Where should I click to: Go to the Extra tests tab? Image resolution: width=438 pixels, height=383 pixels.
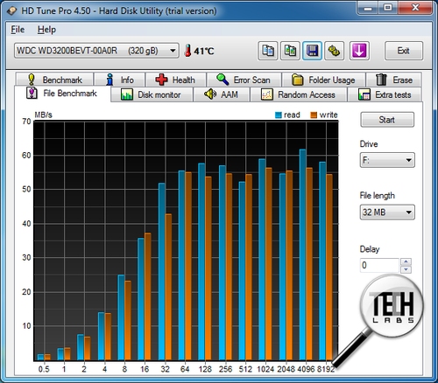coord(385,94)
